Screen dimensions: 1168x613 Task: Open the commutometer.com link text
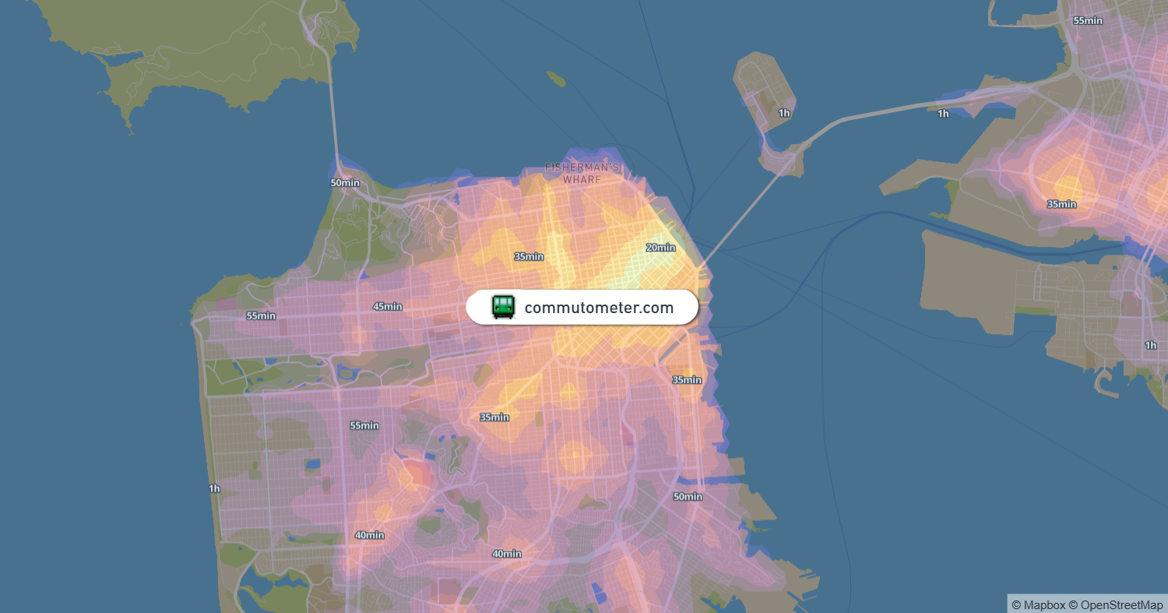pos(599,308)
